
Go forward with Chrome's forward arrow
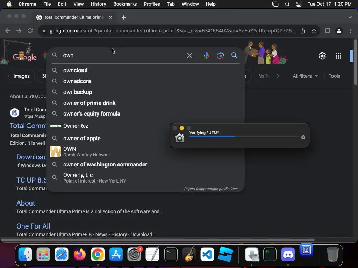(x=19, y=31)
